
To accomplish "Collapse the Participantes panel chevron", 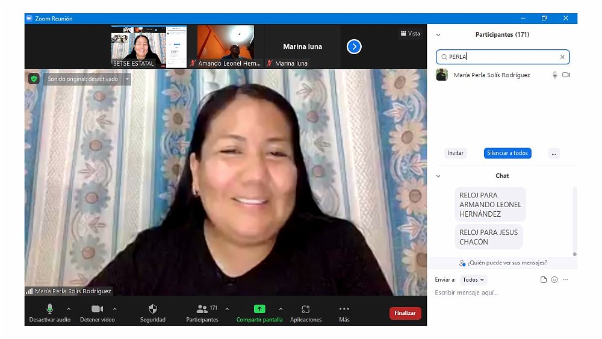I will (438, 35).
